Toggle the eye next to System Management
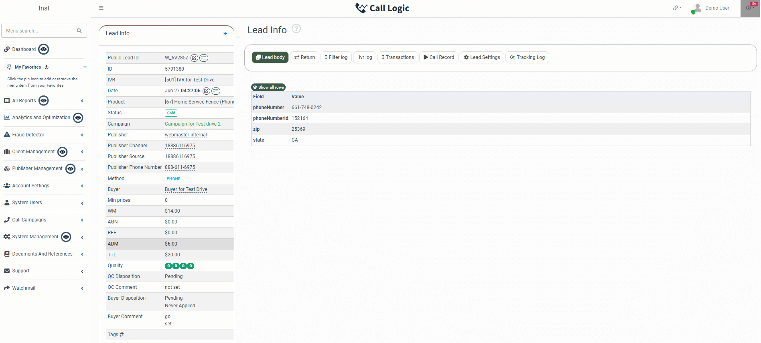Image resolution: width=761 pixels, height=343 pixels. (x=66, y=237)
